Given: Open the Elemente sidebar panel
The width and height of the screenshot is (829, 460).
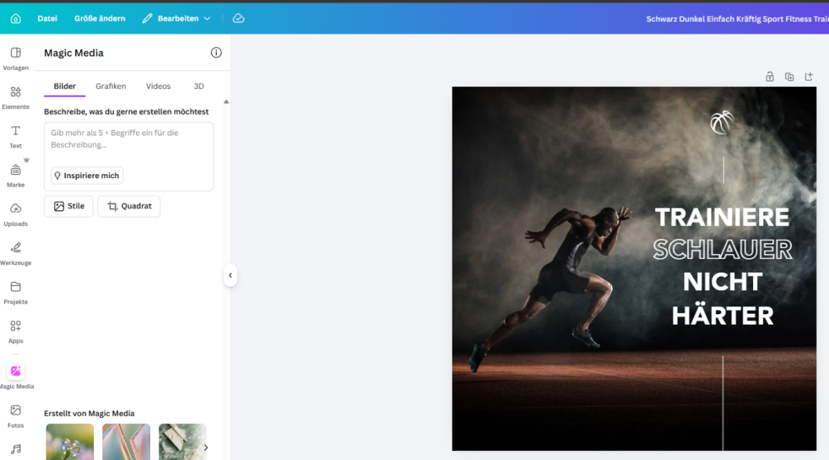Looking at the screenshot, I should [x=16, y=97].
